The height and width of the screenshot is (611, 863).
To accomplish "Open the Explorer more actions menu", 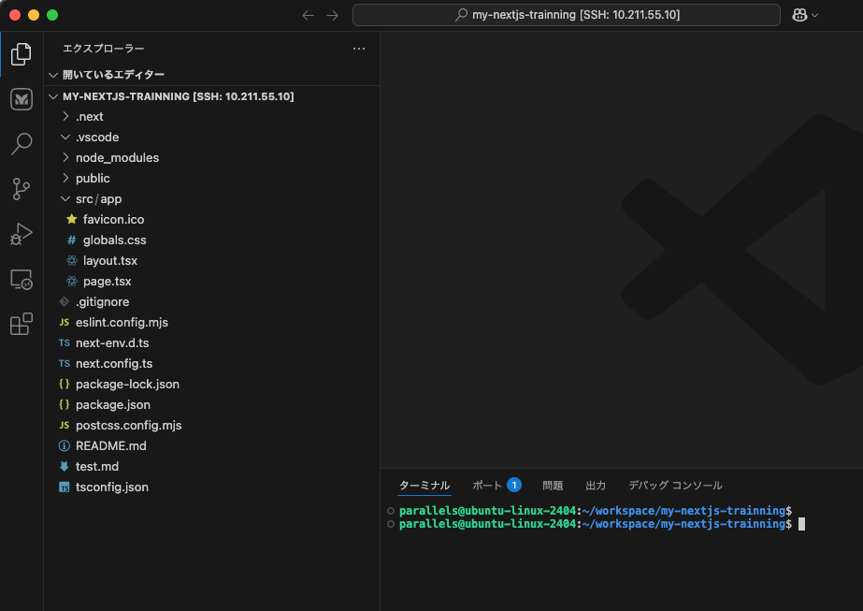I will point(359,49).
